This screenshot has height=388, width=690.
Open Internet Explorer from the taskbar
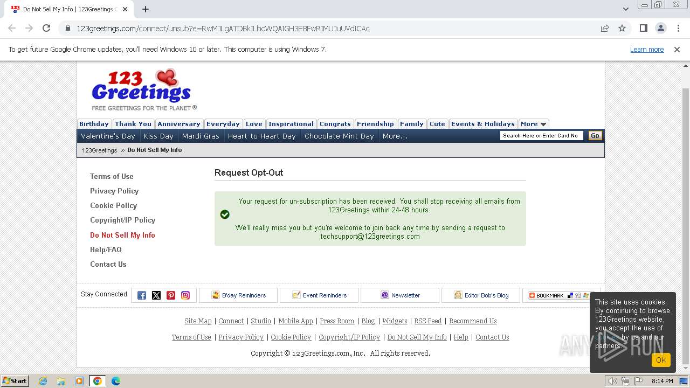tap(43, 381)
